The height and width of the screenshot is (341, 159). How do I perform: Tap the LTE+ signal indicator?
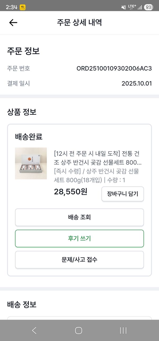tap(132, 7)
